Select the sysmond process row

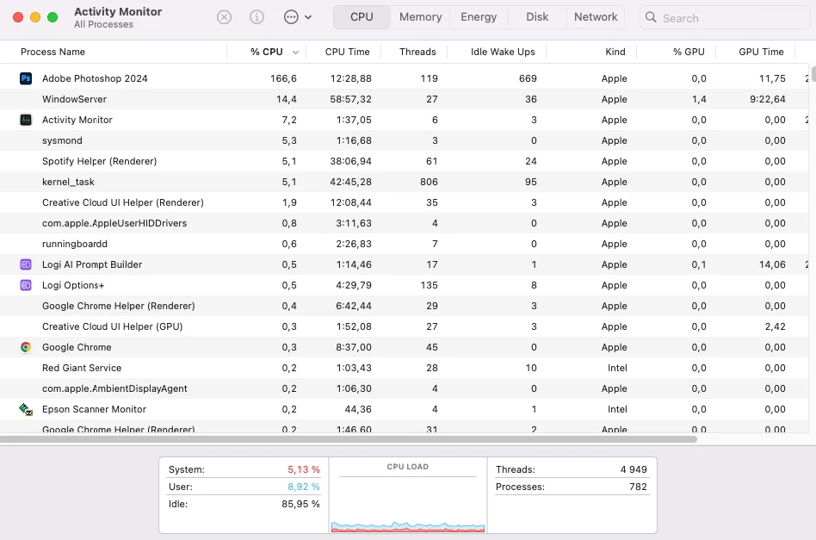coord(405,140)
